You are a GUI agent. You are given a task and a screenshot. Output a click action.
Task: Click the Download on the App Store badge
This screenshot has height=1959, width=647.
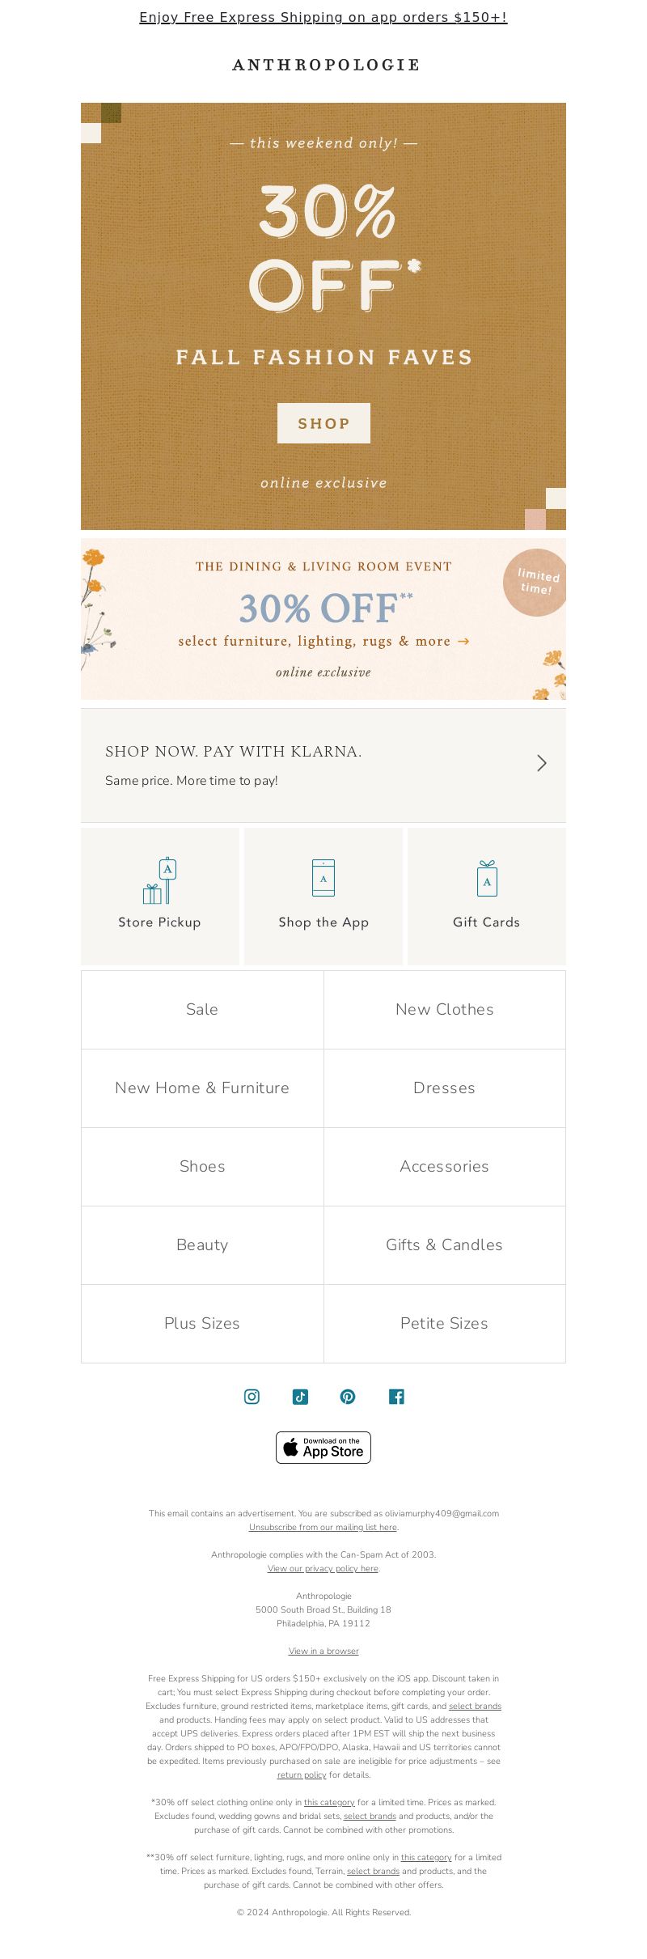coord(323,1448)
